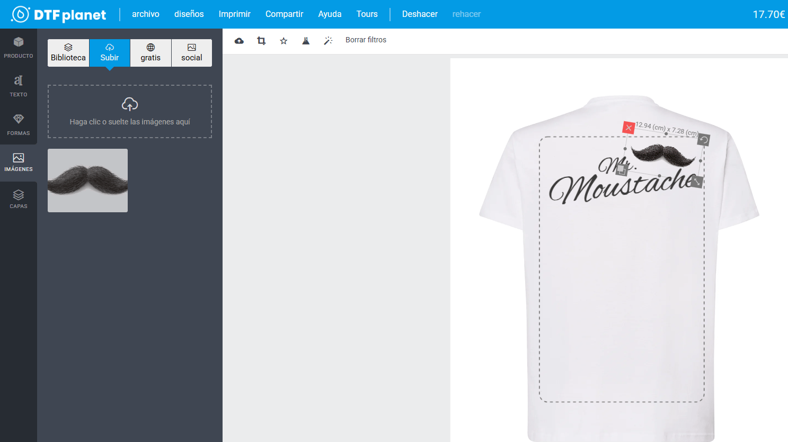788x442 pixels.
Task: Click the magic wand icon
Action: click(328, 41)
